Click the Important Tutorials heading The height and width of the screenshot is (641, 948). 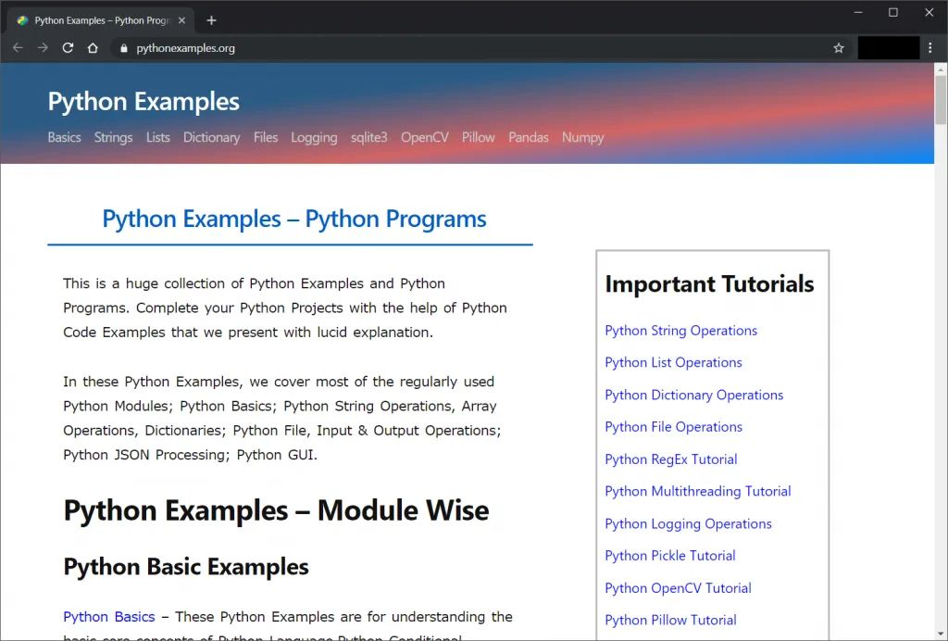point(709,284)
